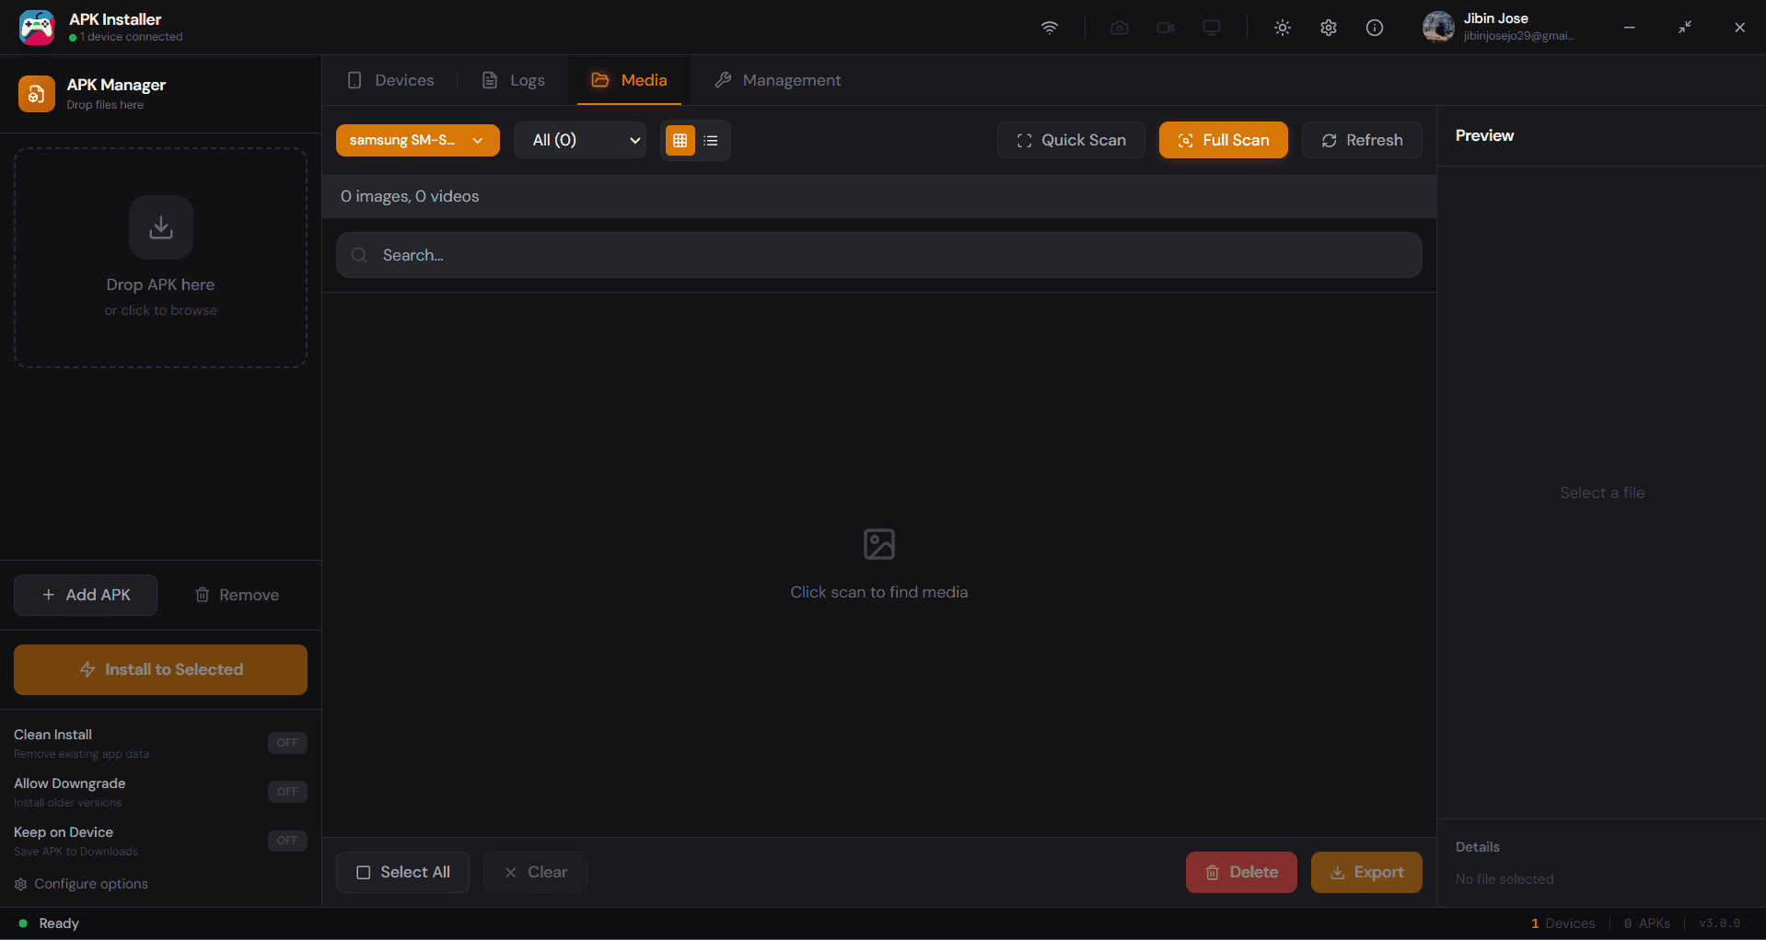Enable Keep on Device option
The width and height of the screenshot is (1766, 940).
pyautogui.click(x=286, y=840)
